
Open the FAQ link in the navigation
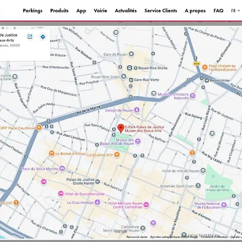pos(218,11)
